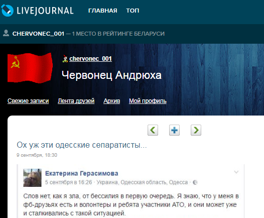264x218 pixels.
Task: Open the ГЛАВНАЯ menu item
Action: [103, 11]
